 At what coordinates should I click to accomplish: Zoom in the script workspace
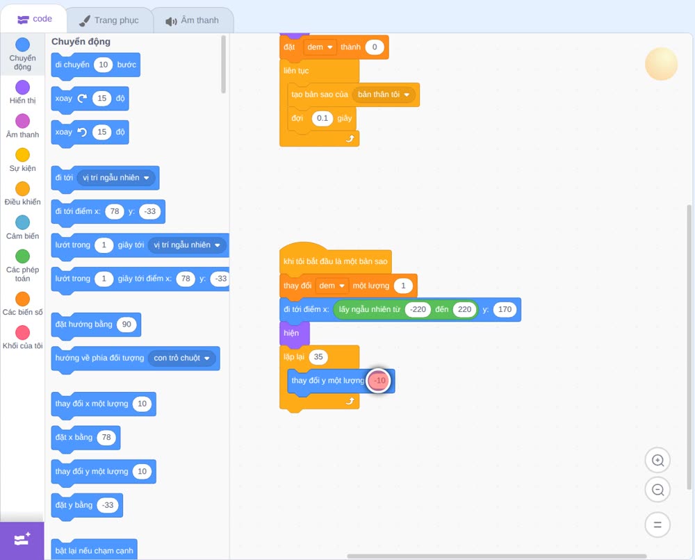657,461
